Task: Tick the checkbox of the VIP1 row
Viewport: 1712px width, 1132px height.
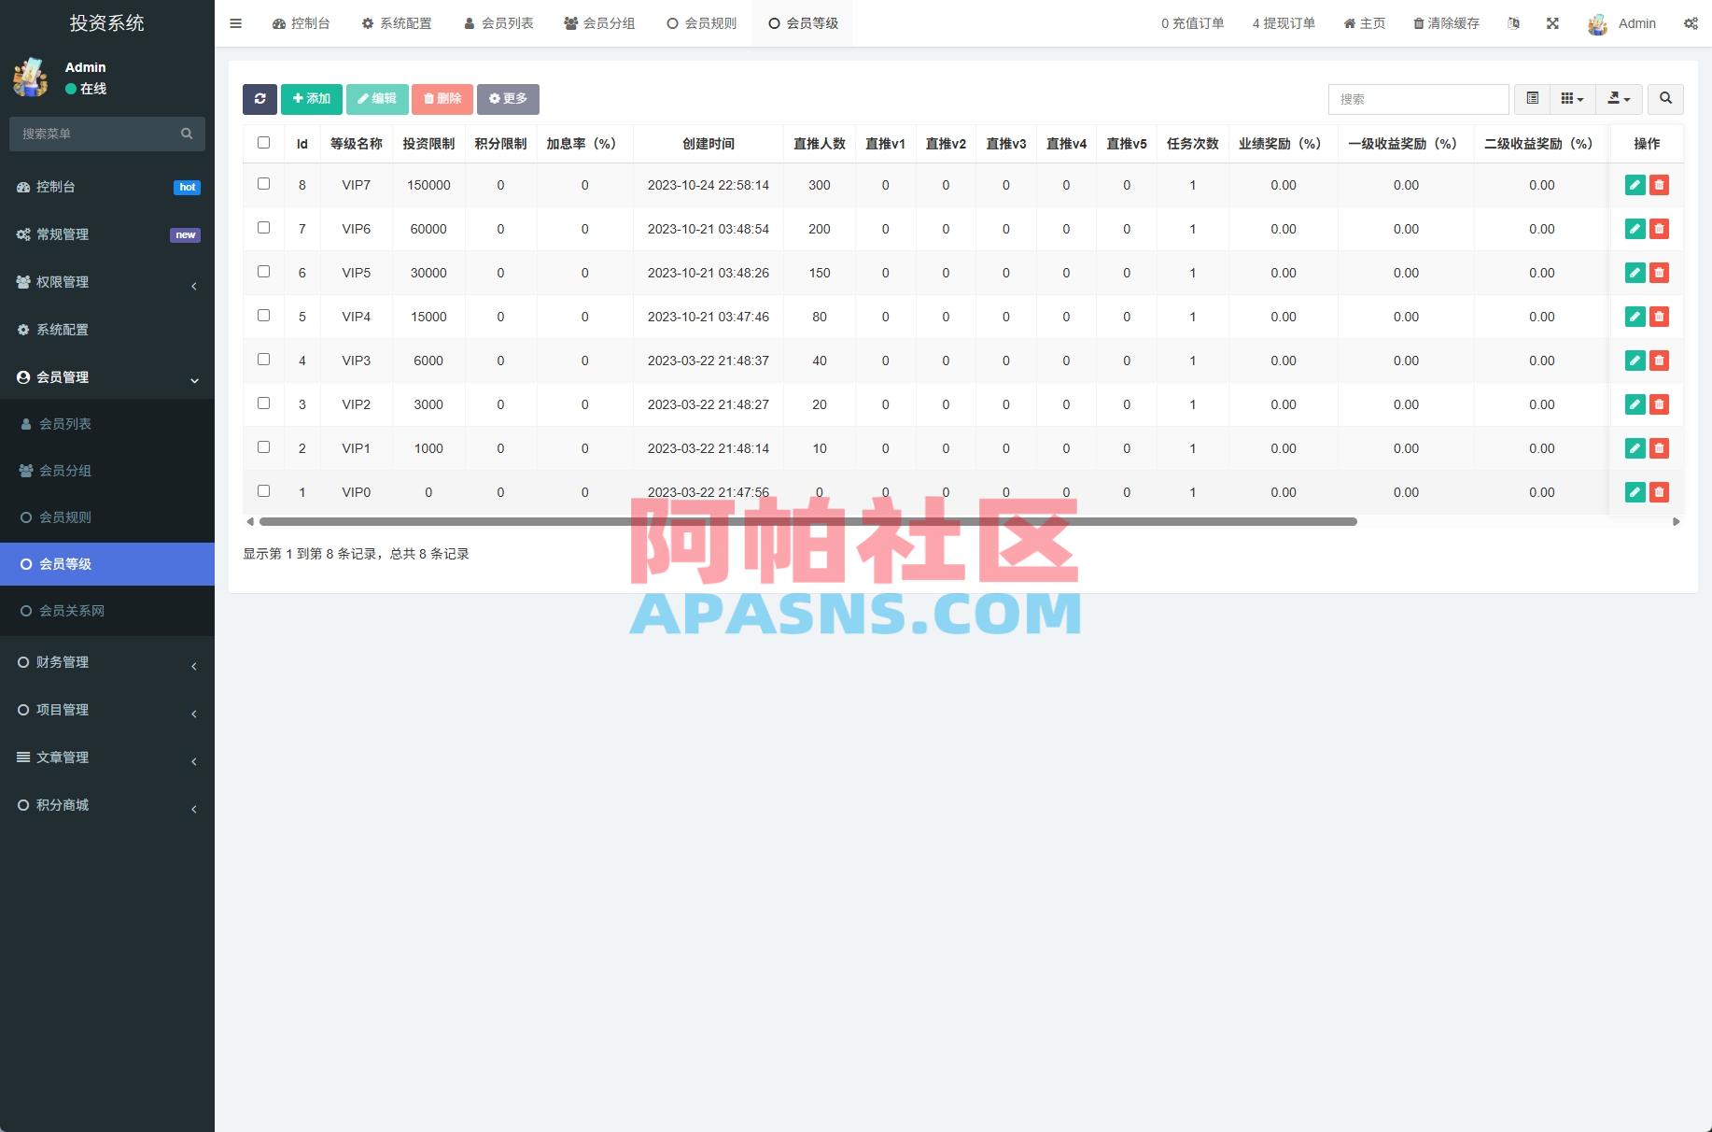Action: coord(263,446)
